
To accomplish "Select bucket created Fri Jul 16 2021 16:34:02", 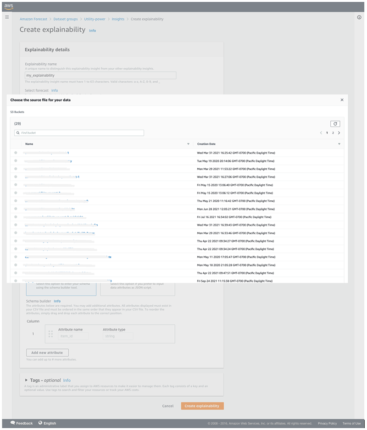I will tap(16, 217).
